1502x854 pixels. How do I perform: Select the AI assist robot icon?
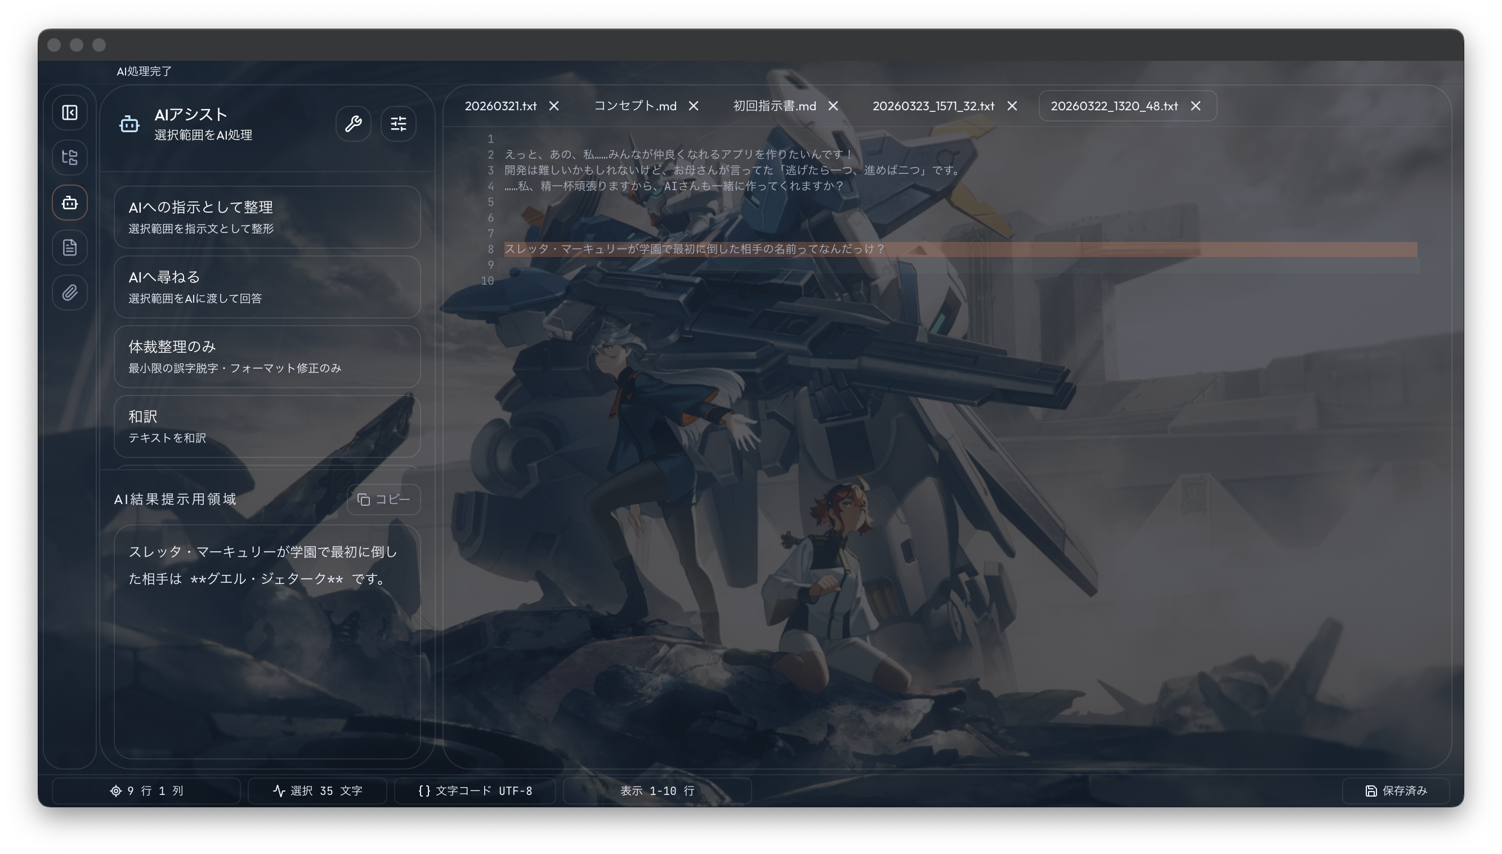pos(69,203)
